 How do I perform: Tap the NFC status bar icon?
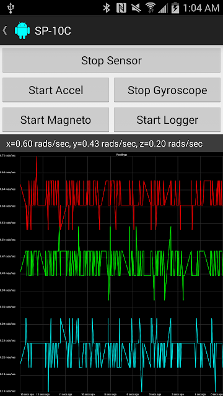(121, 8)
